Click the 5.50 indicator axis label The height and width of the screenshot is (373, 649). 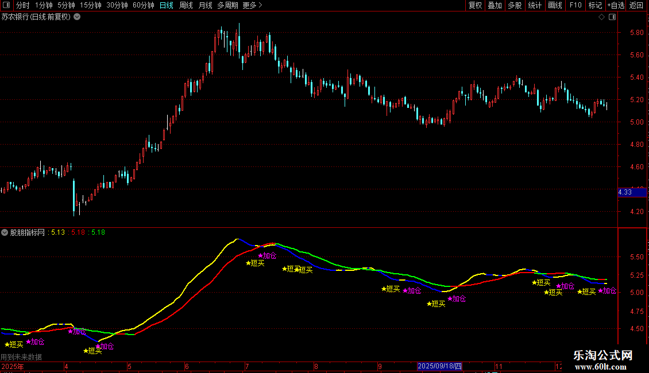coord(636,257)
